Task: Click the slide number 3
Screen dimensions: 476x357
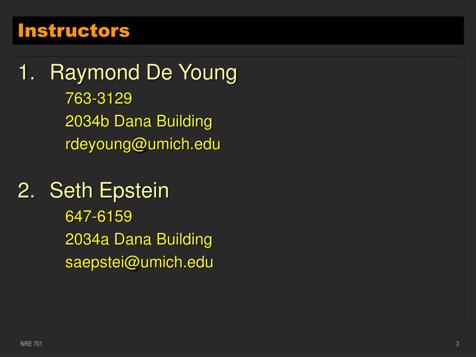Action: (x=457, y=344)
